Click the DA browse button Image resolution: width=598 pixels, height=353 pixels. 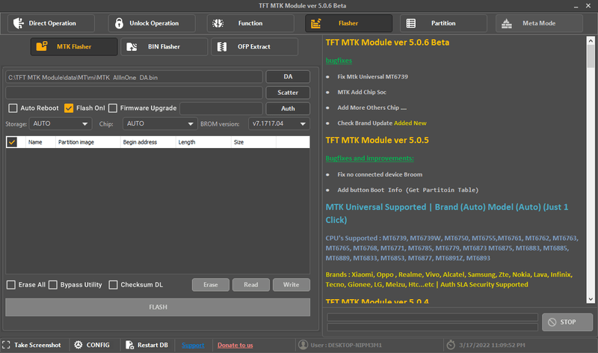point(288,77)
